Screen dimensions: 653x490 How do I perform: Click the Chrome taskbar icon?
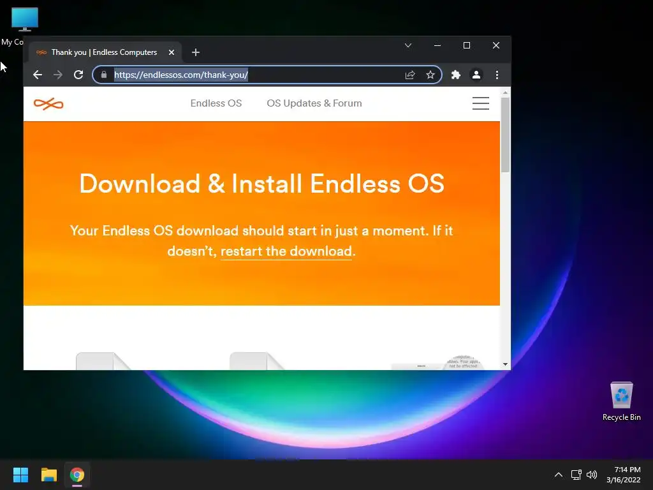pyautogui.click(x=77, y=475)
